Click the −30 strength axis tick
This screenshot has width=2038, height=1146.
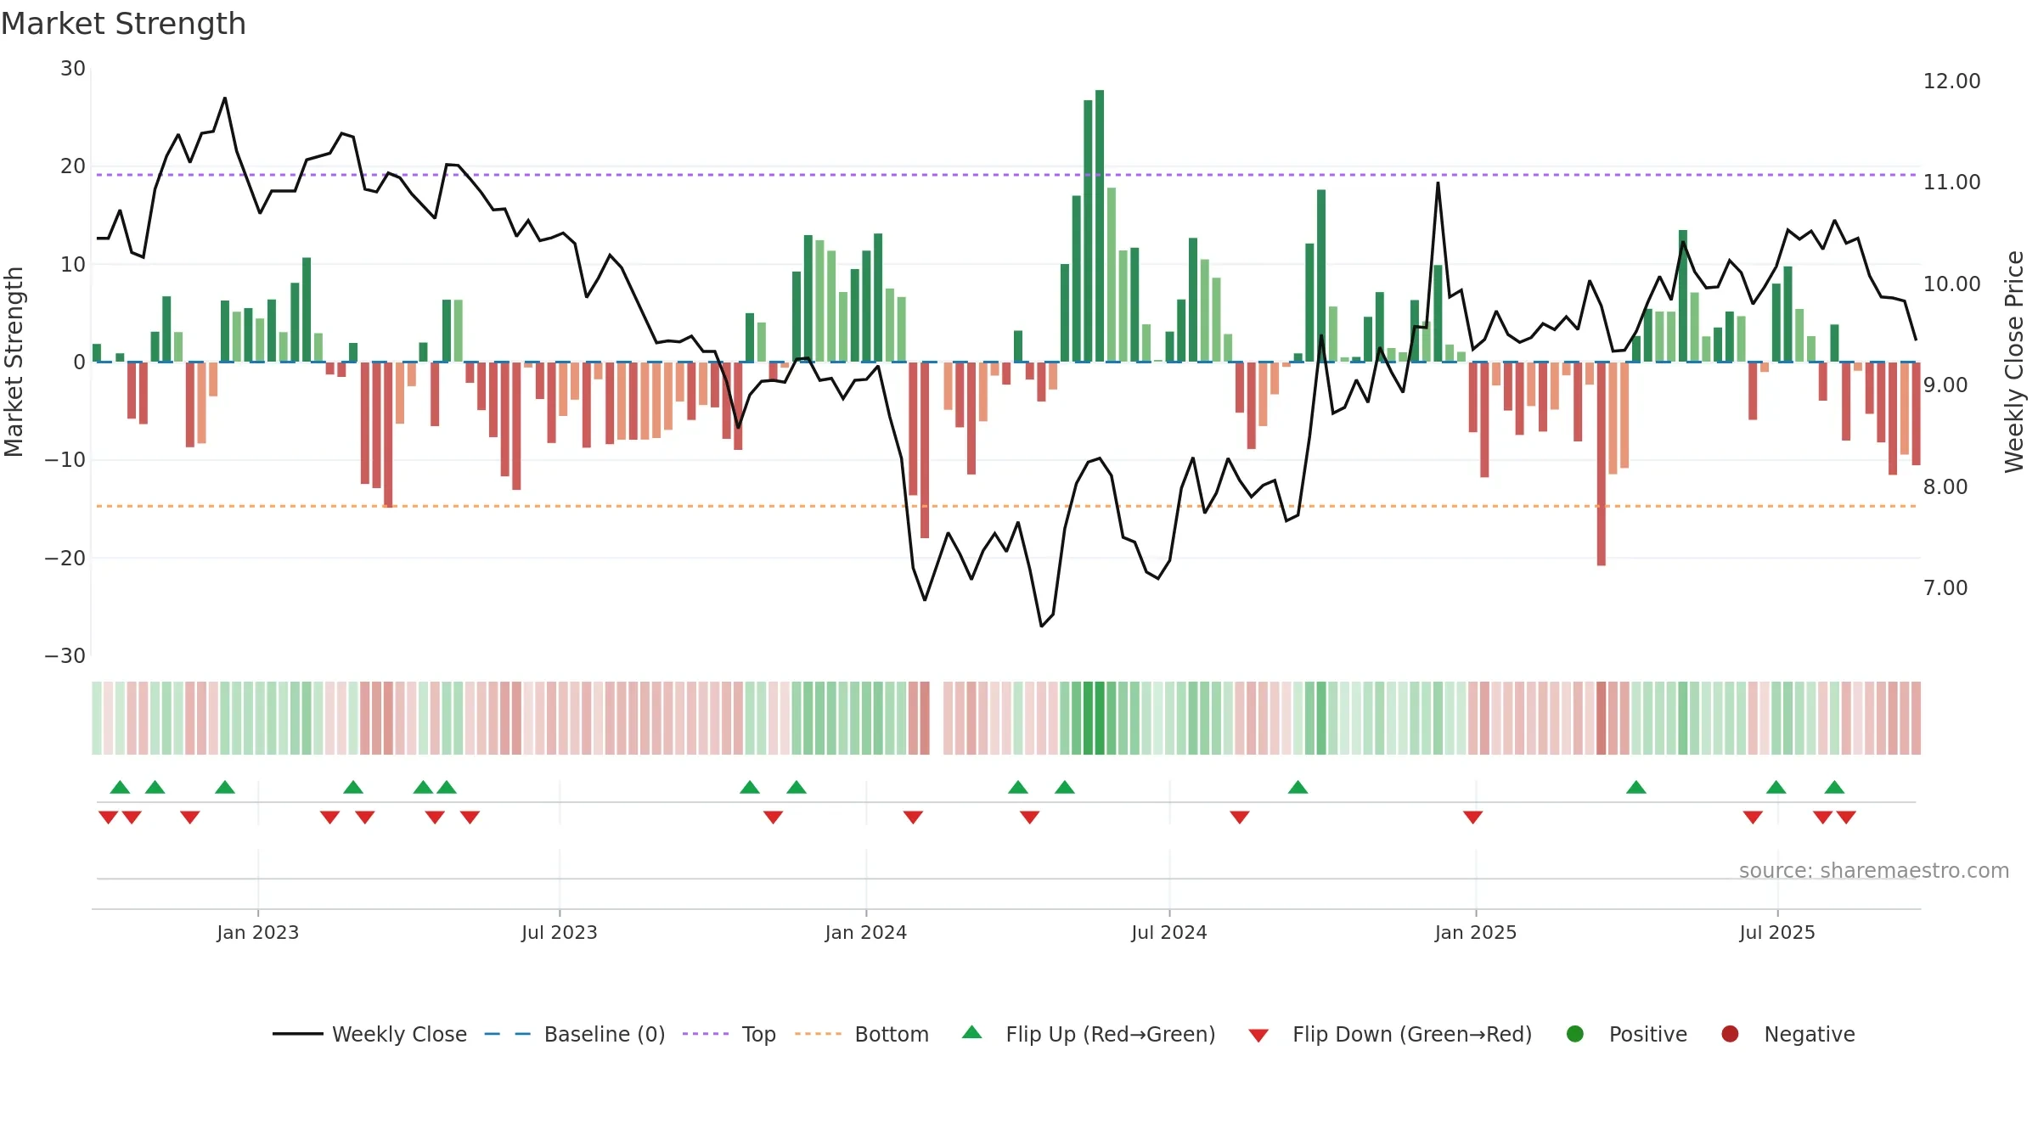(65, 656)
